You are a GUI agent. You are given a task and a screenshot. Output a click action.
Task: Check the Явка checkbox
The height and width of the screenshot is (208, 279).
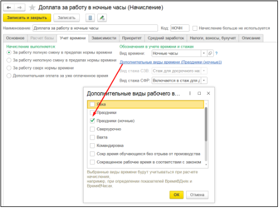click(x=92, y=104)
